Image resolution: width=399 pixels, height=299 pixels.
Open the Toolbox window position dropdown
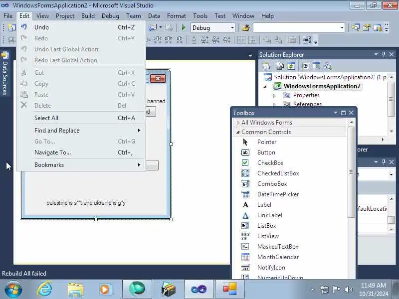336,113
